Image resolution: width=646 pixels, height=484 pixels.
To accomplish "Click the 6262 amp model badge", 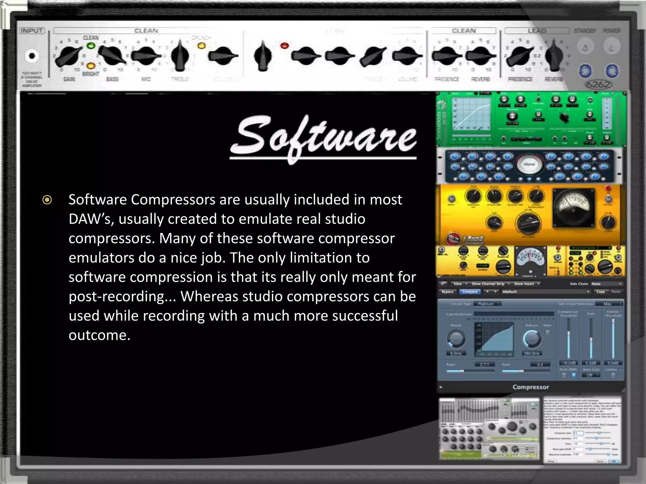I will pos(598,84).
